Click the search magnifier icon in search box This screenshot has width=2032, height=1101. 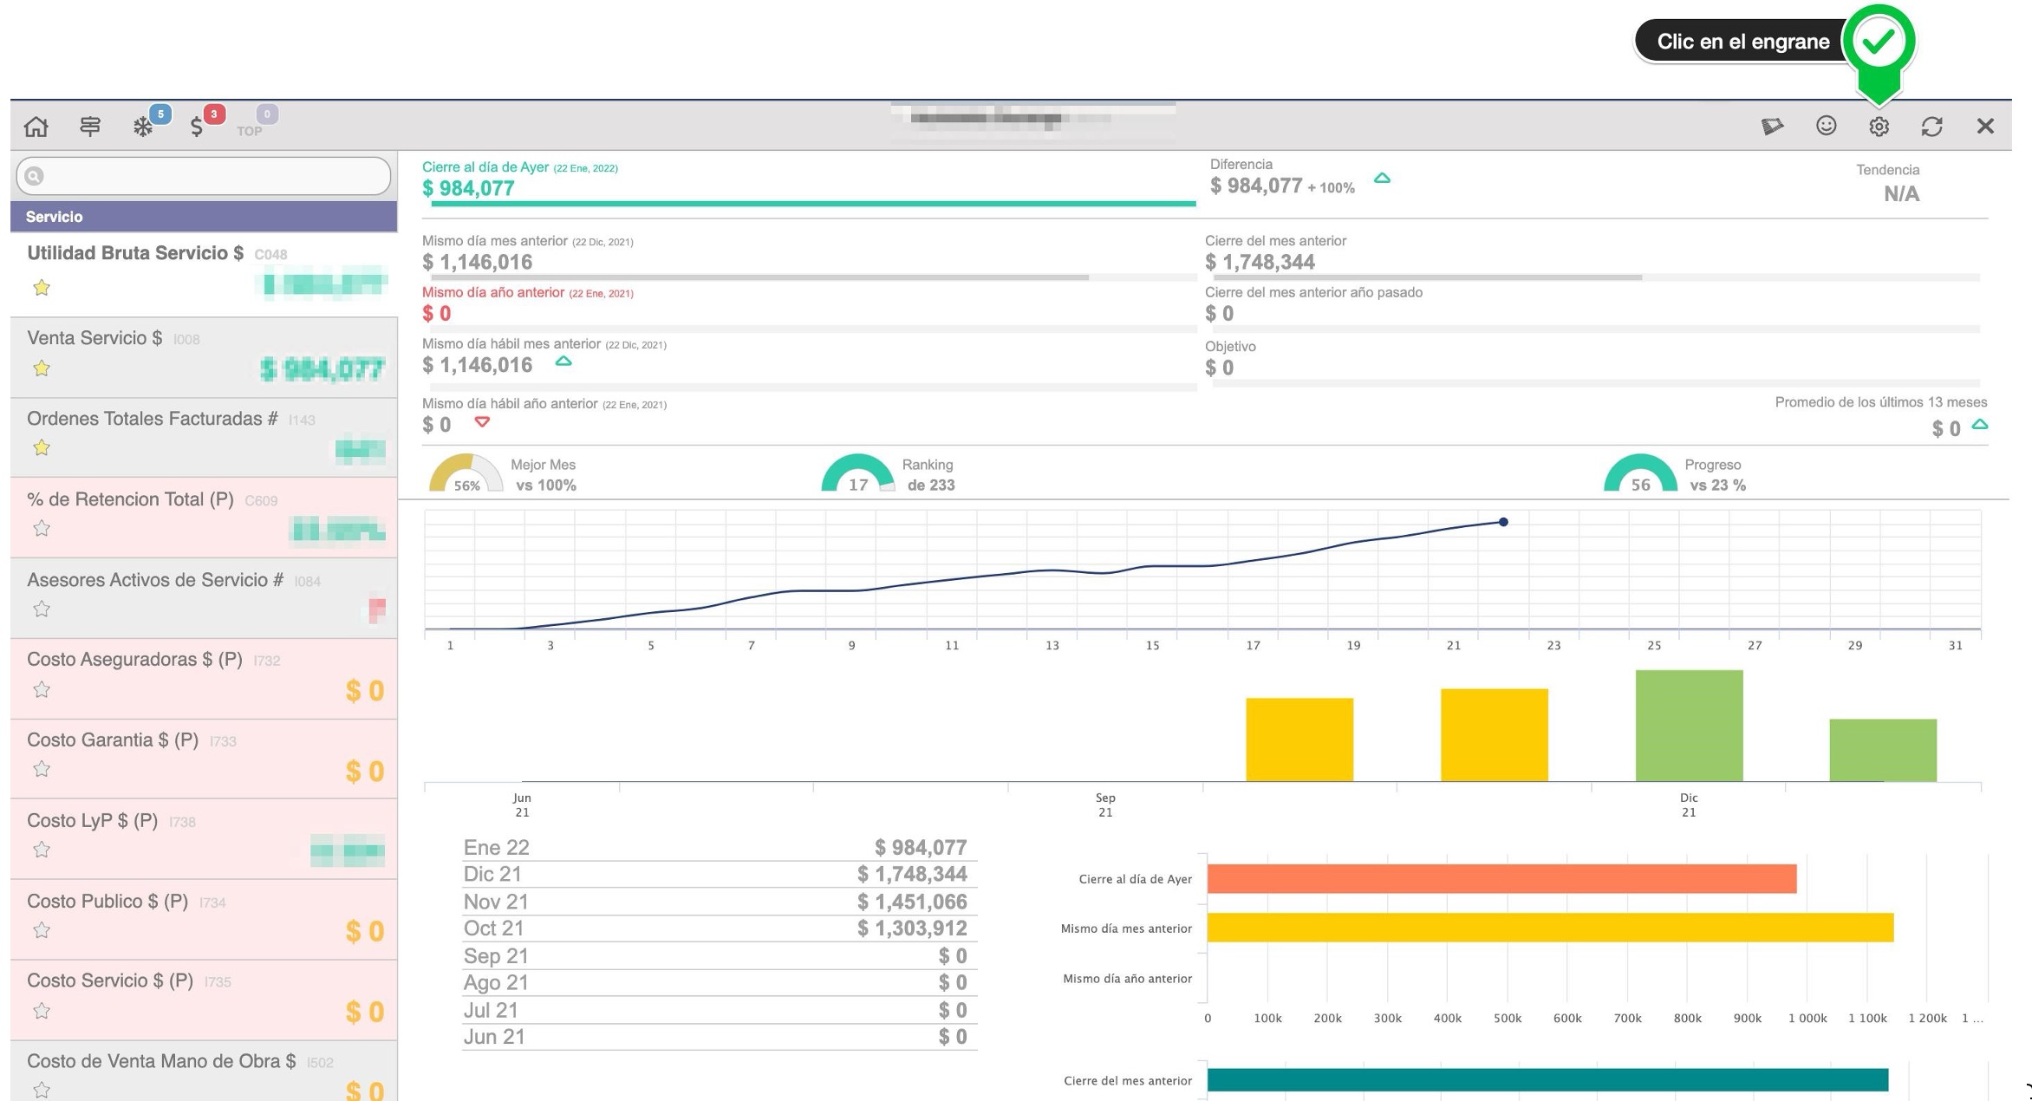34,176
